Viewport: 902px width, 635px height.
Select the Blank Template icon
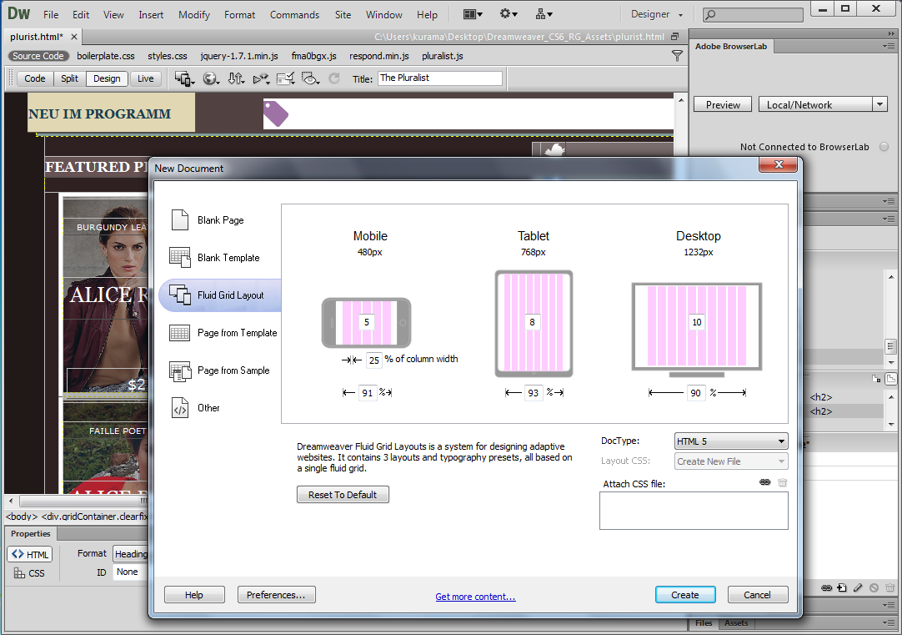coord(180,257)
